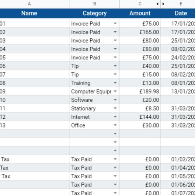Open the Office category dropdown arrow

tap(115, 125)
